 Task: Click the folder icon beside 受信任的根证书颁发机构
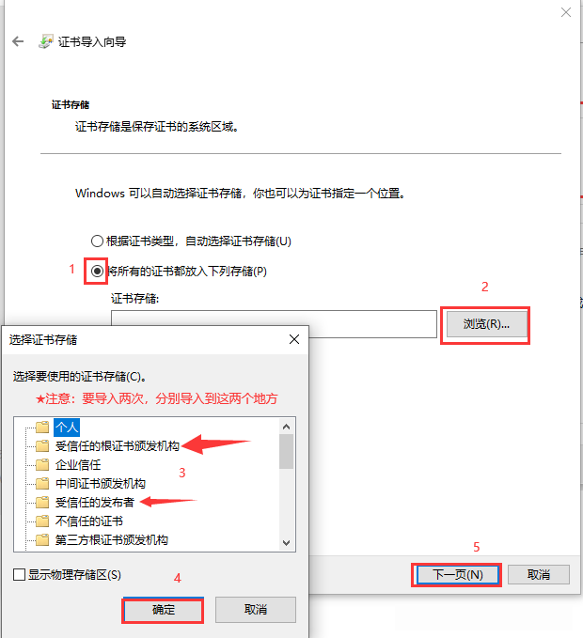tap(42, 446)
